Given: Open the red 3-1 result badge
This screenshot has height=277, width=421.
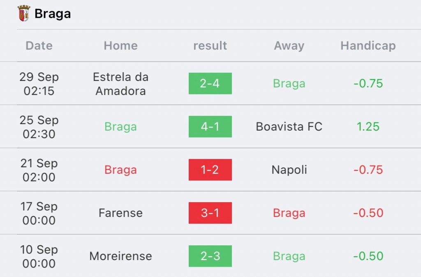Looking at the screenshot, I should [210, 213].
